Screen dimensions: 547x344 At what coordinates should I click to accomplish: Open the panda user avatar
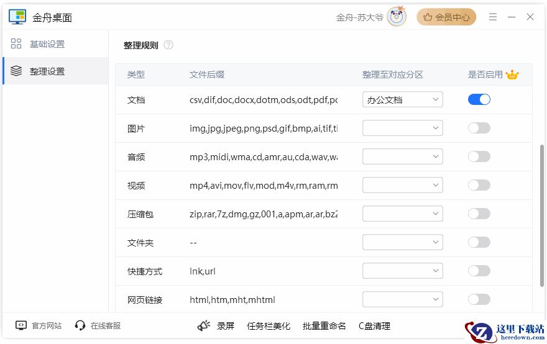(x=397, y=16)
